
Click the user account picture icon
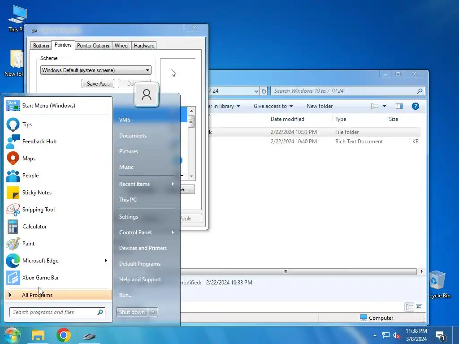click(147, 95)
